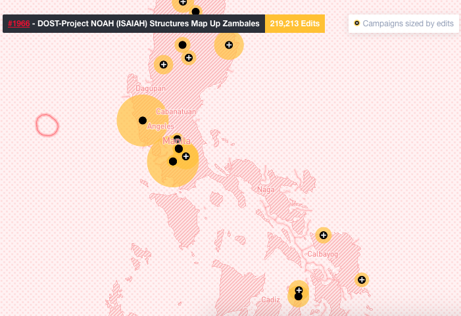Screen dimensions: 461x316
Task: Click the plus marker at far southeast coast
Action: tap(361, 280)
